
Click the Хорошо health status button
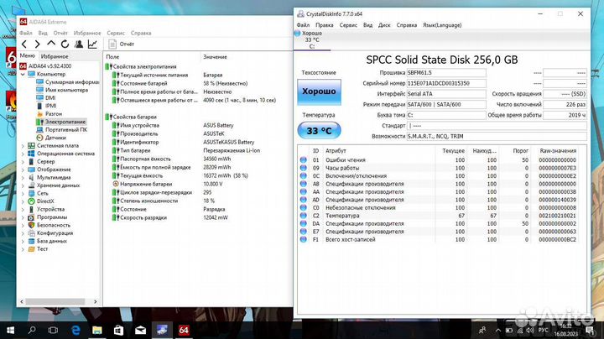point(319,91)
